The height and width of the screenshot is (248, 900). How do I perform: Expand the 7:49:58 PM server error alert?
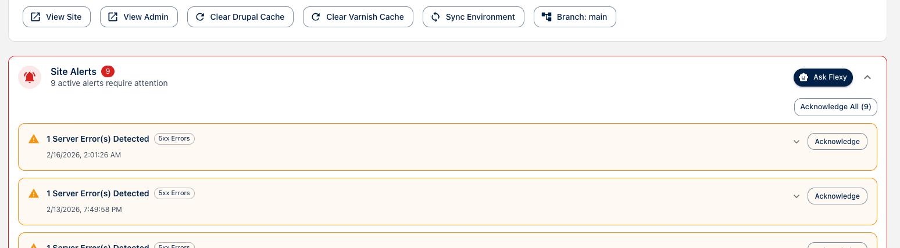click(x=797, y=196)
